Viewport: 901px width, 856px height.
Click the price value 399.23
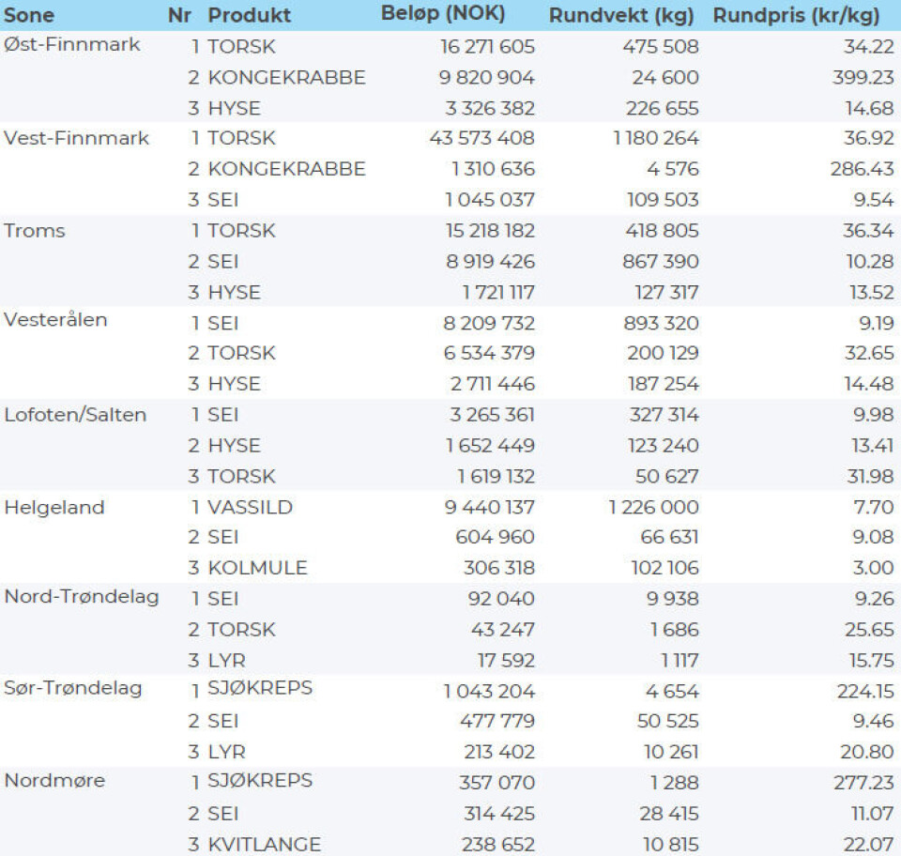(859, 77)
